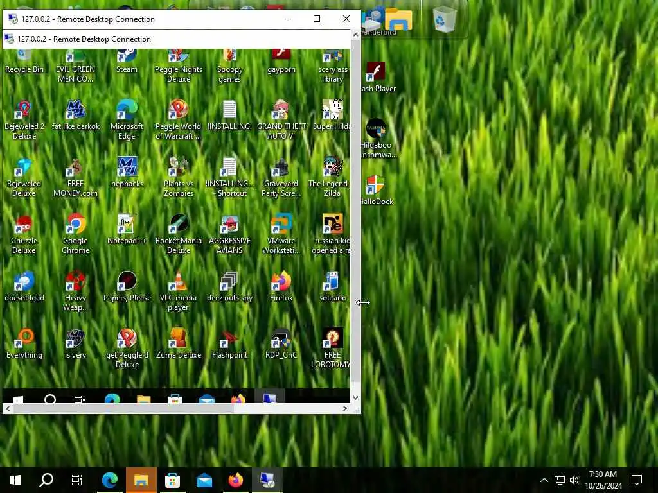
Task: Open the Plants vs Zombies shortcut
Action: [x=179, y=177]
